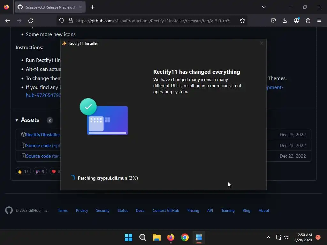The image size is (327, 245).
Task: Click the Firefox back arrow
Action: 8,21
